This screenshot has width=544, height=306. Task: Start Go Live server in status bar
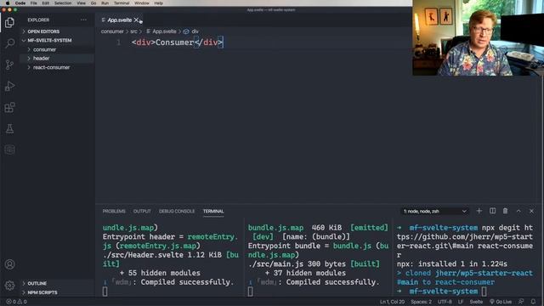coord(501,302)
